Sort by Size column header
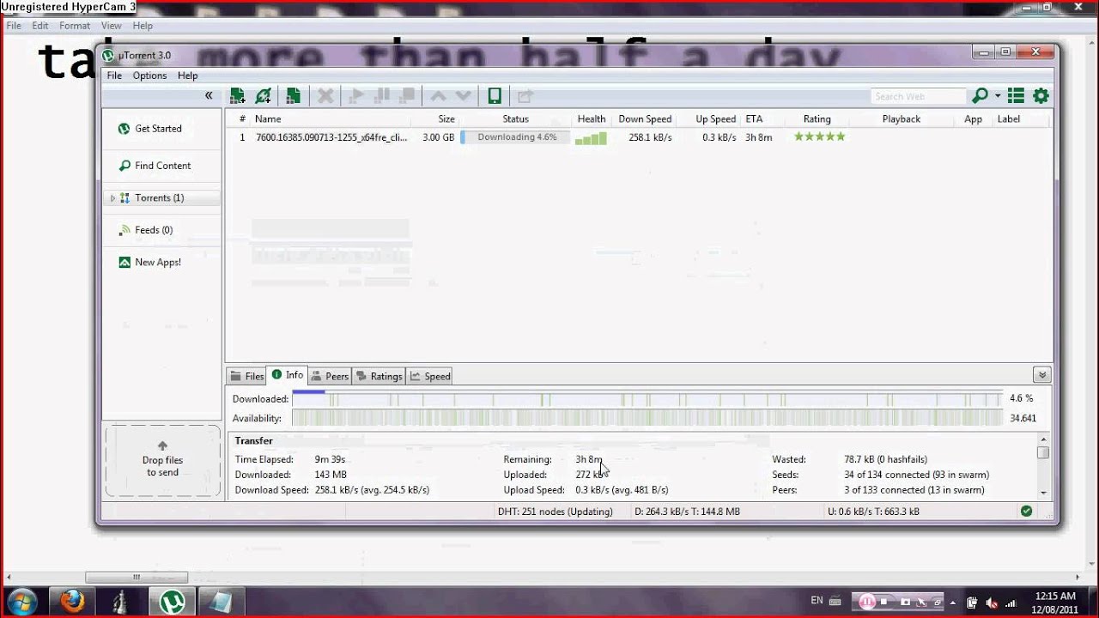 (x=446, y=119)
